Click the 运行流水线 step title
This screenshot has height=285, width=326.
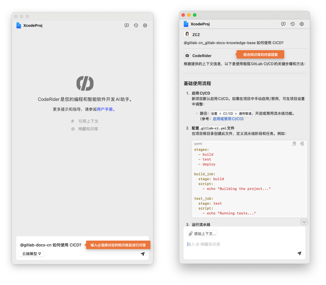(x=201, y=224)
